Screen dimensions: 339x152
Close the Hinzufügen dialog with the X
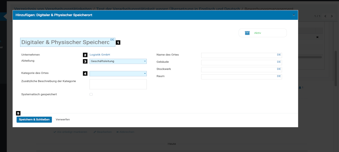(x=294, y=15)
